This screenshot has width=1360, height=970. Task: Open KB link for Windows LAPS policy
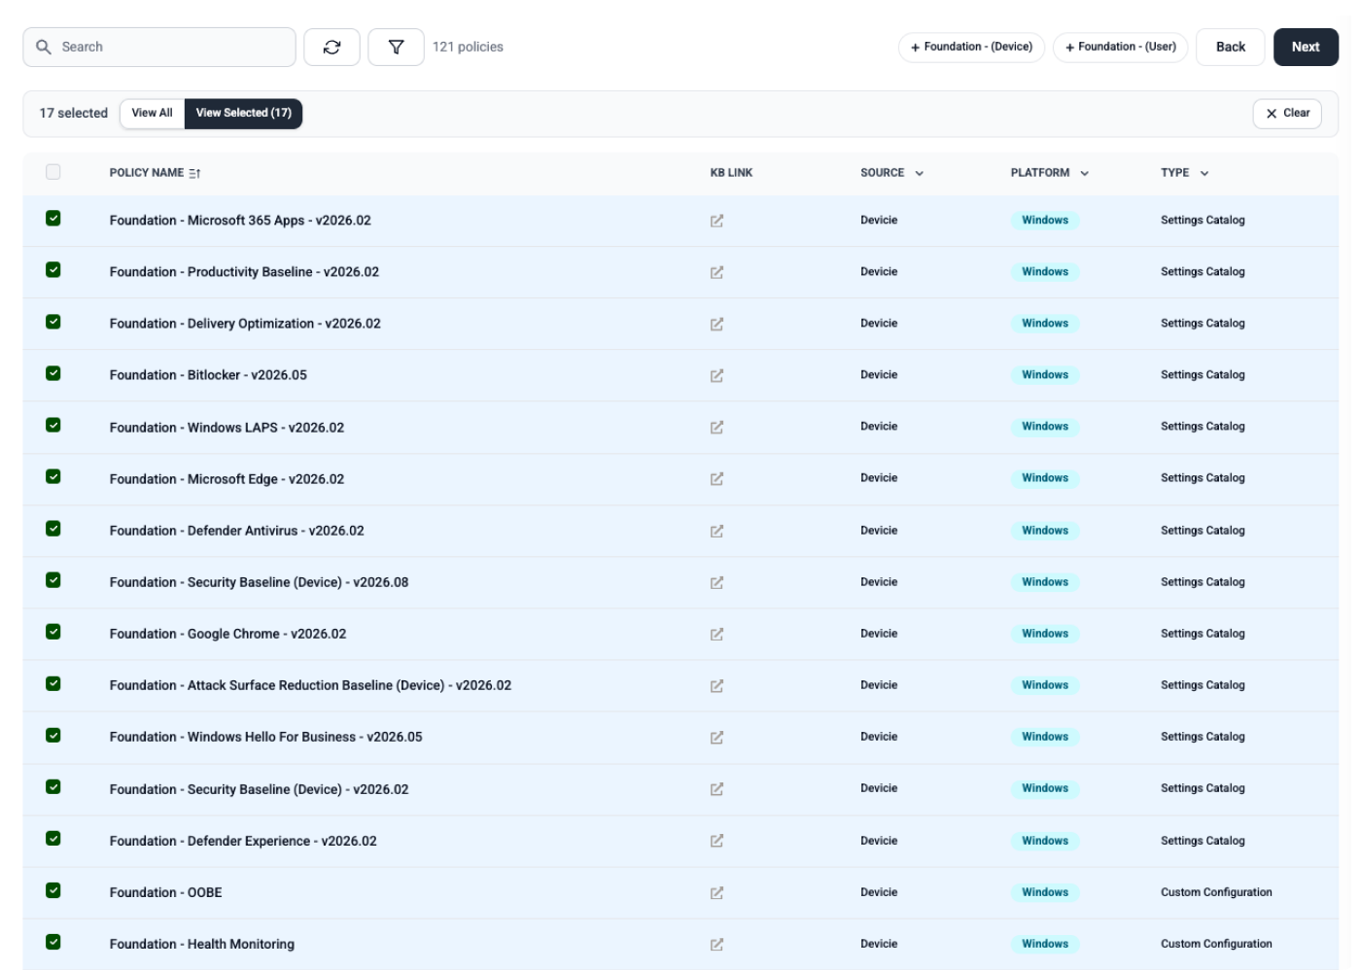tap(716, 427)
